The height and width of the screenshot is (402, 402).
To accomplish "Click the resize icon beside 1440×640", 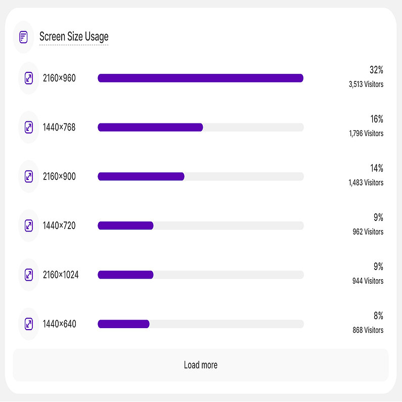I will (29, 324).
